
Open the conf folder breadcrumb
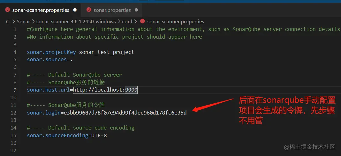click(x=127, y=21)
